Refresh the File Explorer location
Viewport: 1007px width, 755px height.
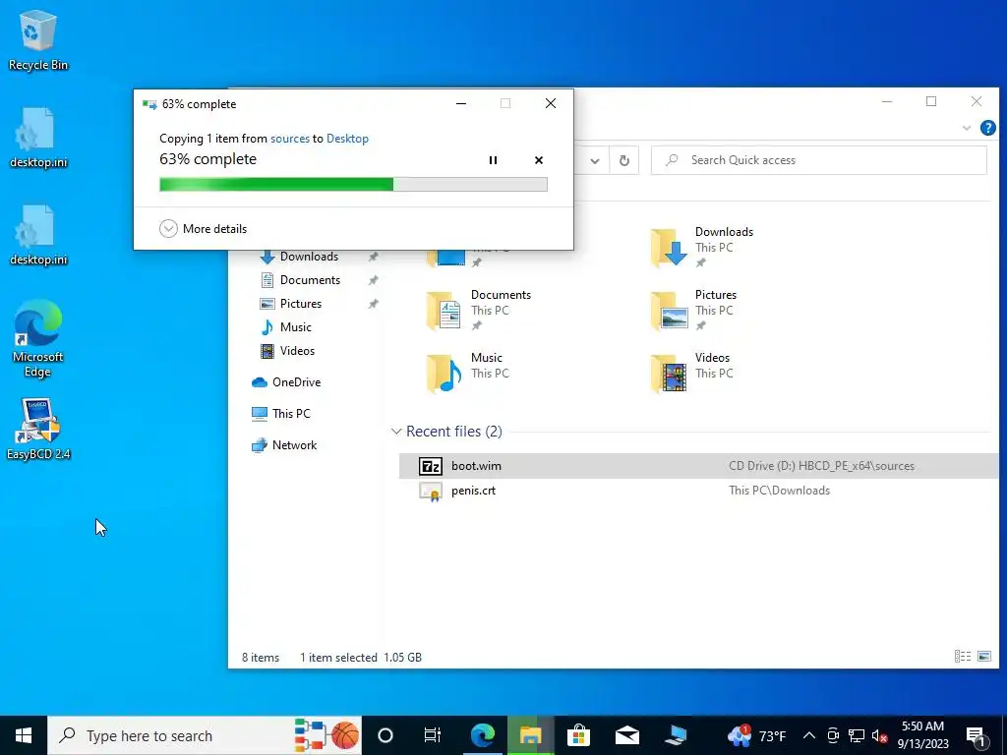[624, 160]
